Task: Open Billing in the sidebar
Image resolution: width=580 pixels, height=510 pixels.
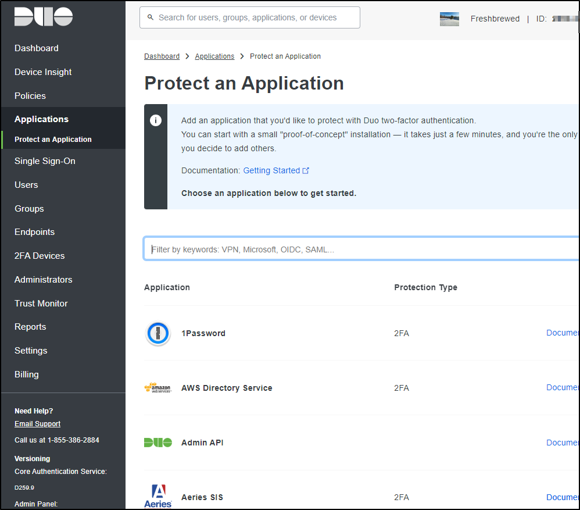Action: (x=27, y=375)
